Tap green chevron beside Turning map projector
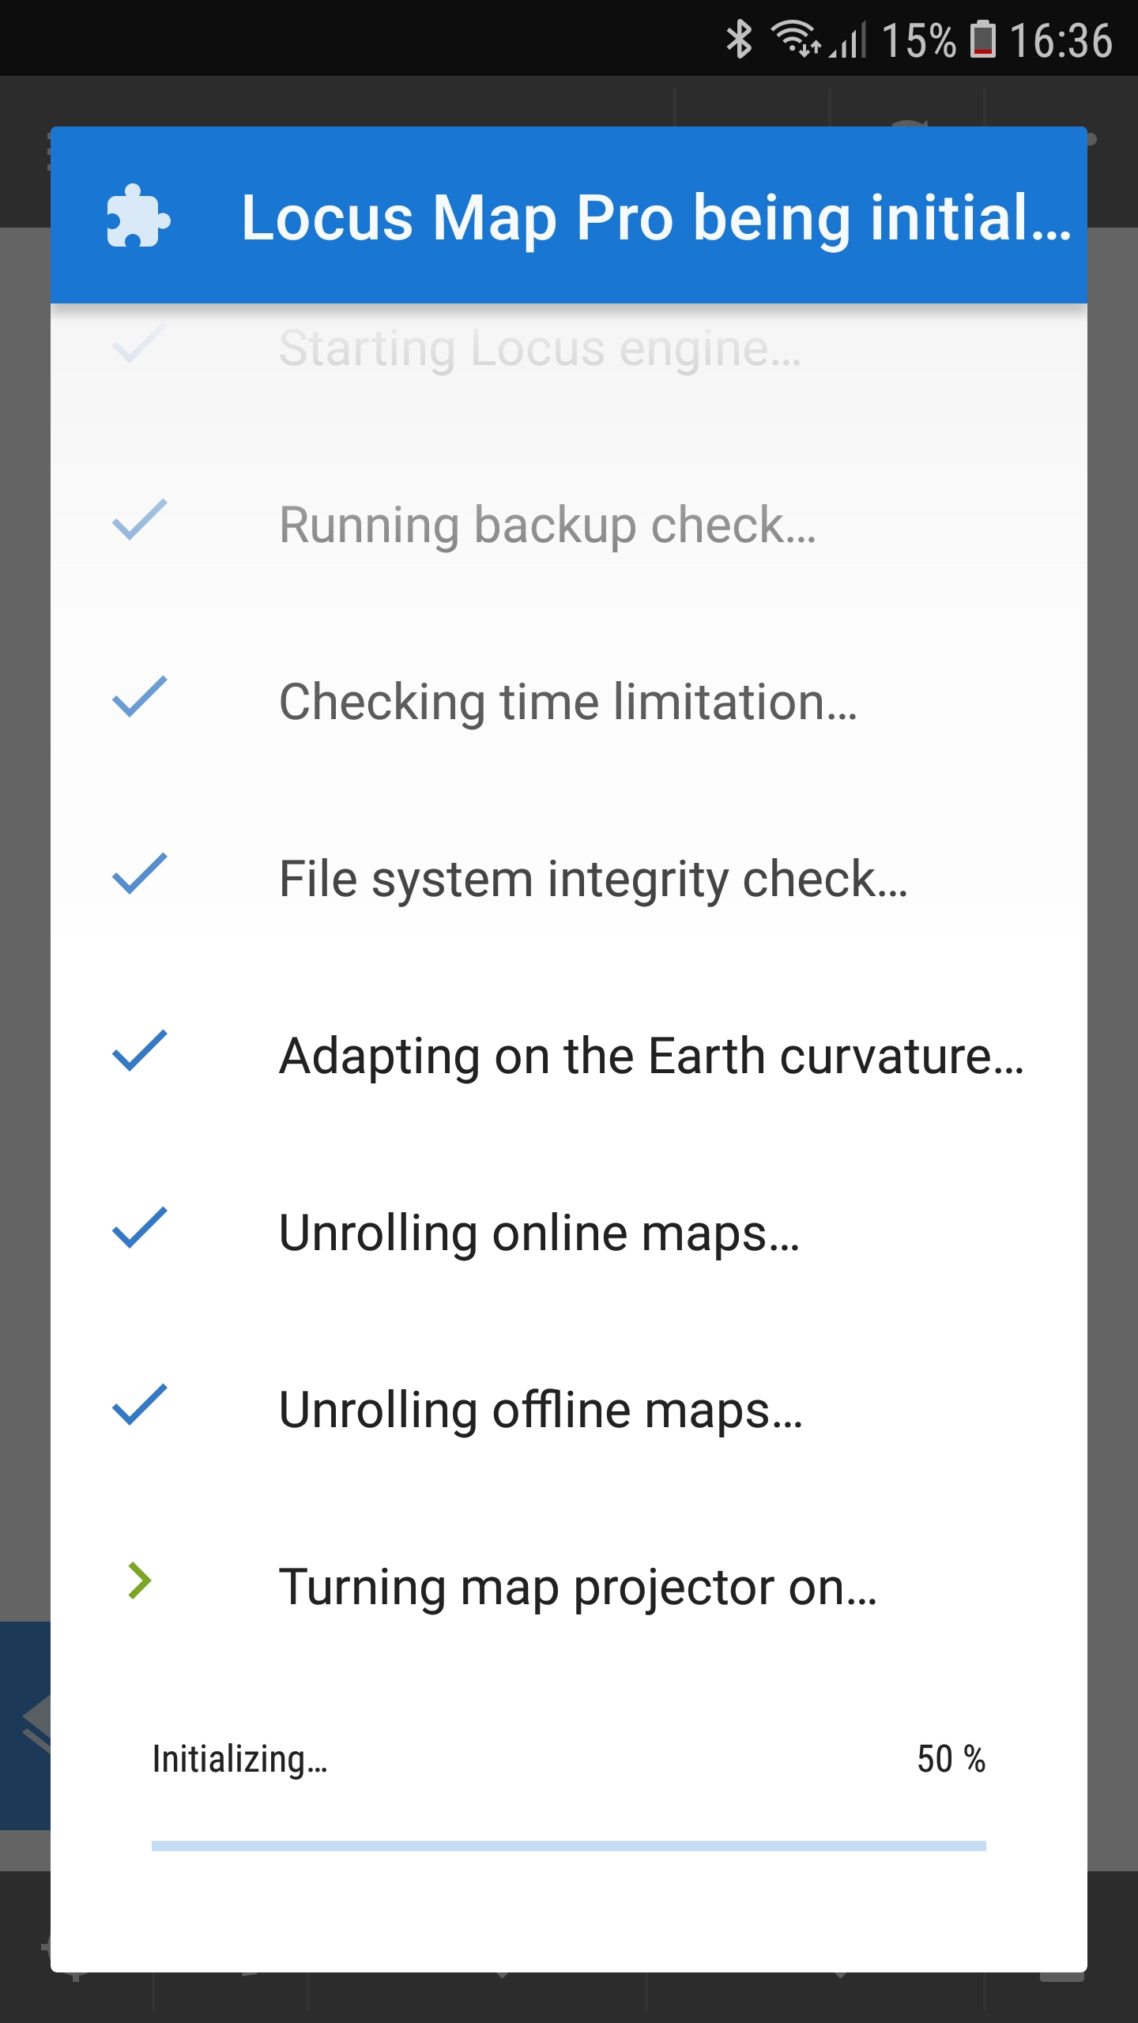The image size is (1138, 2023). click(140, 1581)
